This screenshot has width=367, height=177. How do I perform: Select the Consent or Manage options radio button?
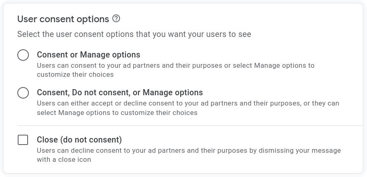[23, 55]
